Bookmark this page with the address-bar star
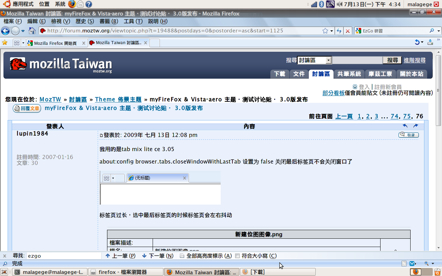 [x=325, y=31]
